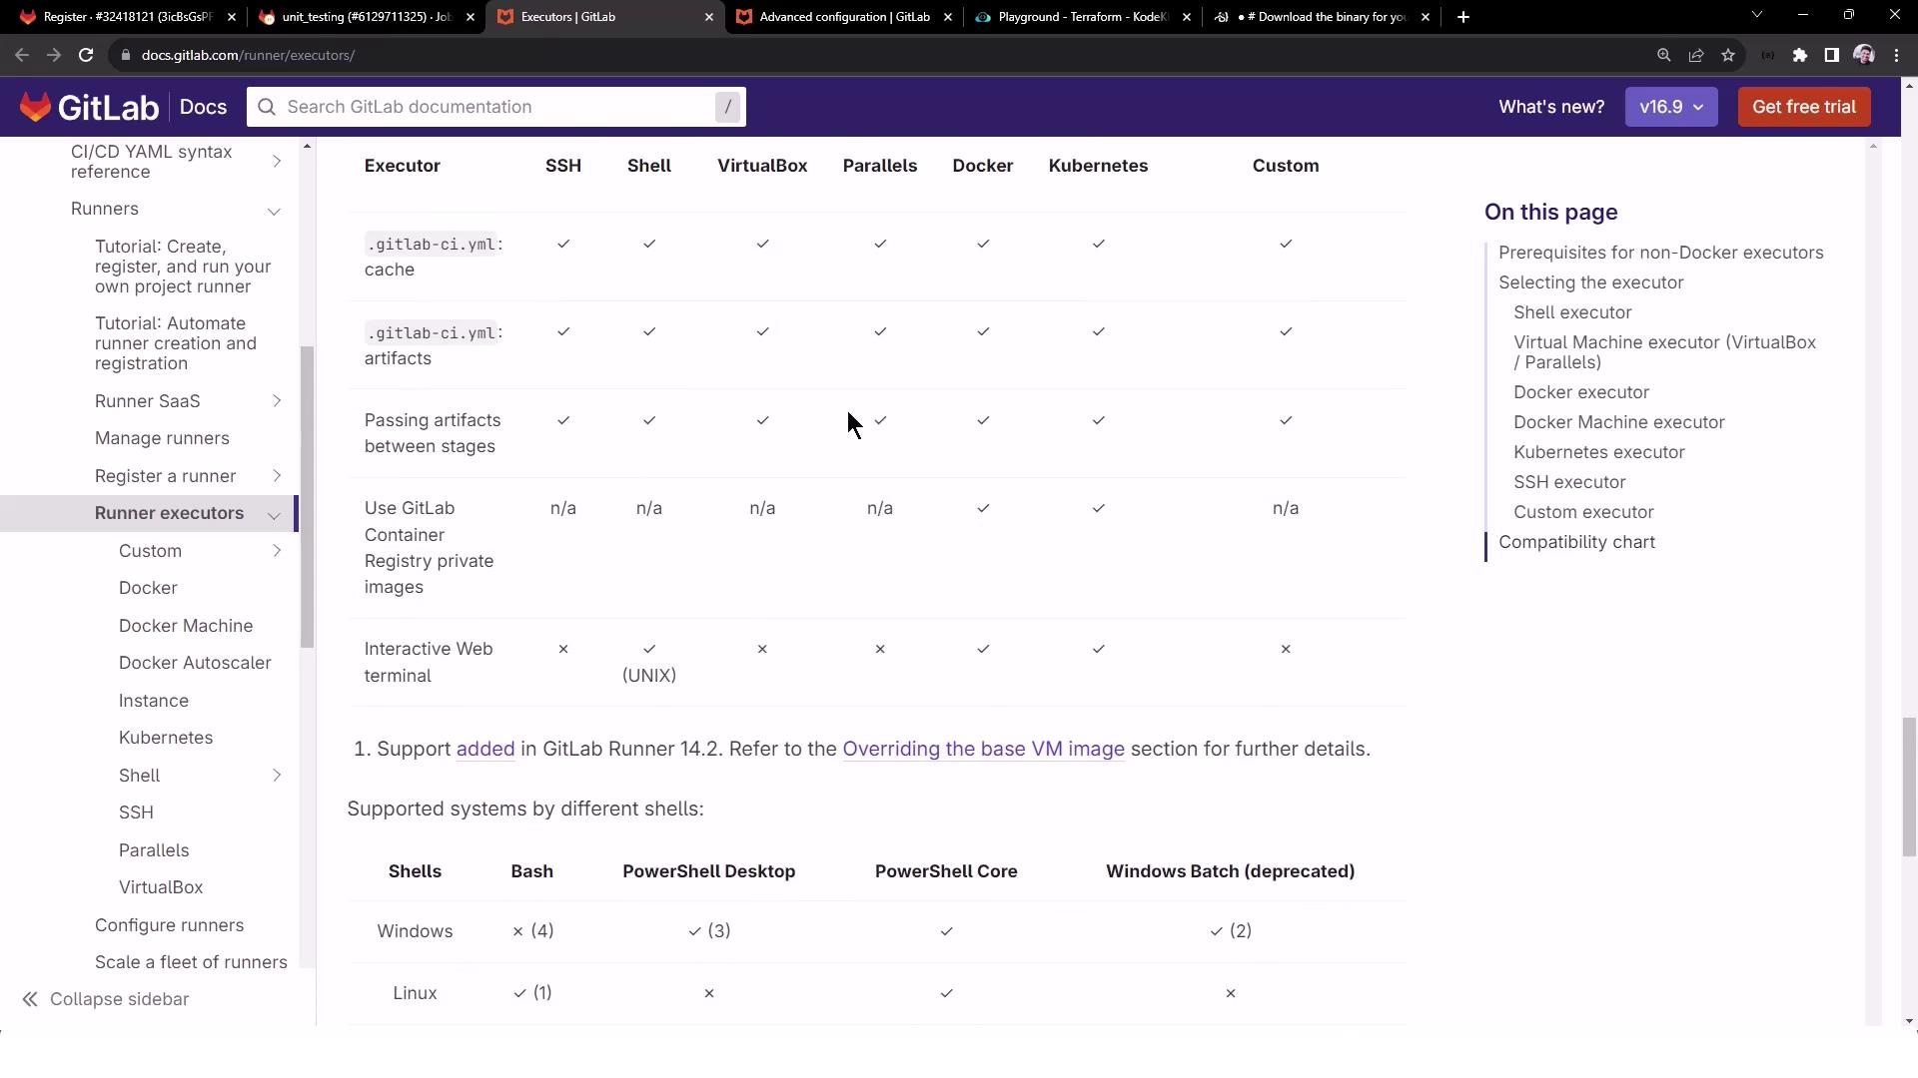Click the share page icon
Image resolution: width=1918 pixels, height=1078 pixels.
click(1696, 55)
